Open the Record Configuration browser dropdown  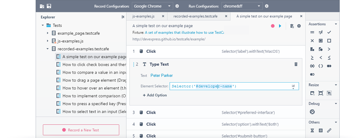click(x=152, y=6)
